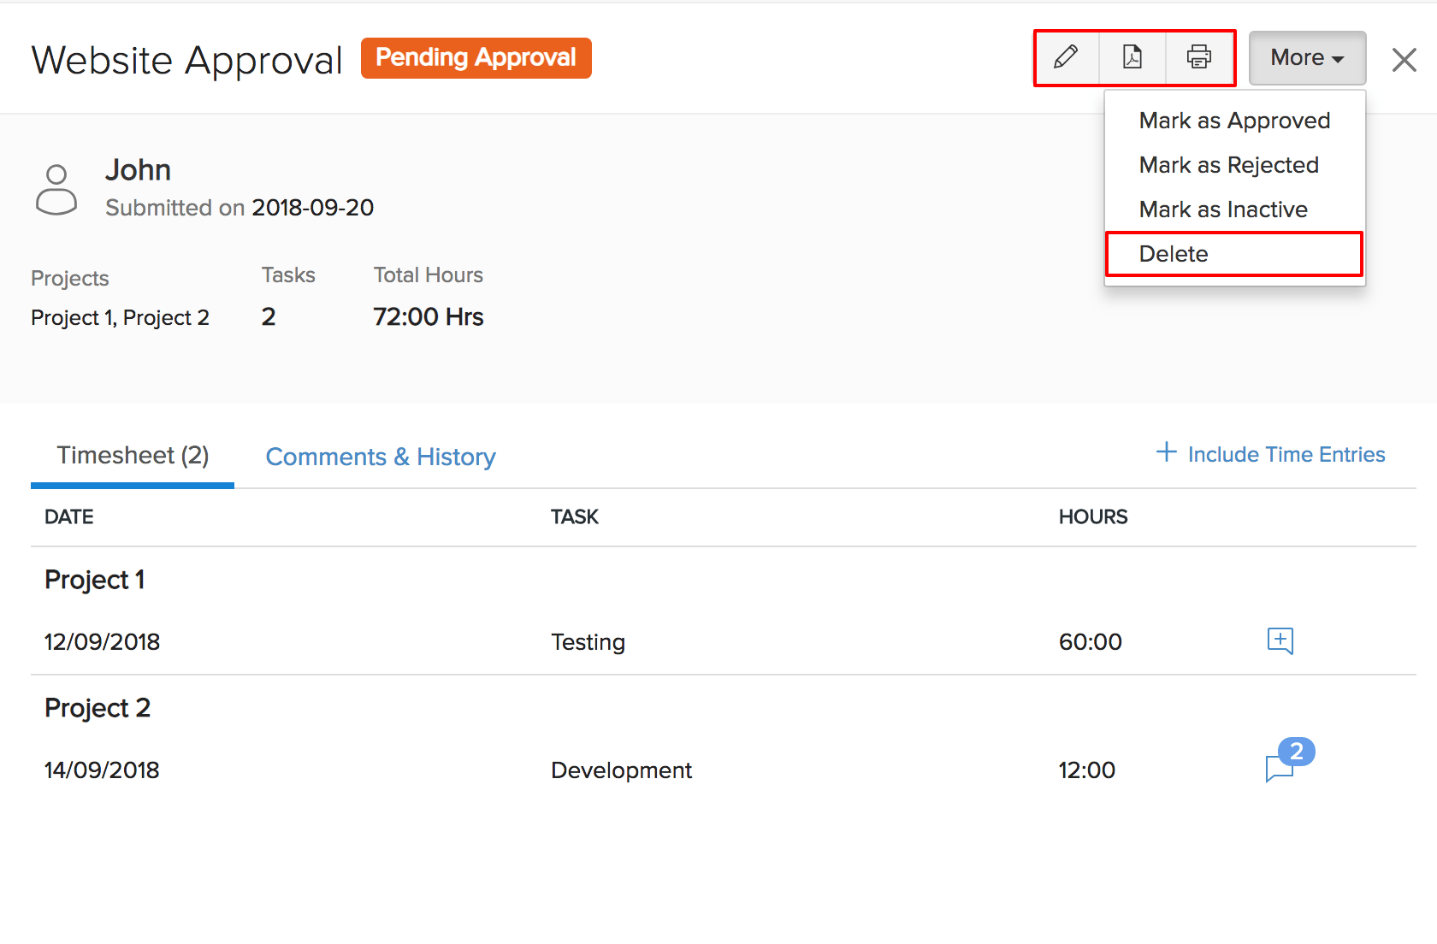Export timesheet as PDF icon
Viewport: 1437px width, 944px height.
click(x=1132, y=57)
